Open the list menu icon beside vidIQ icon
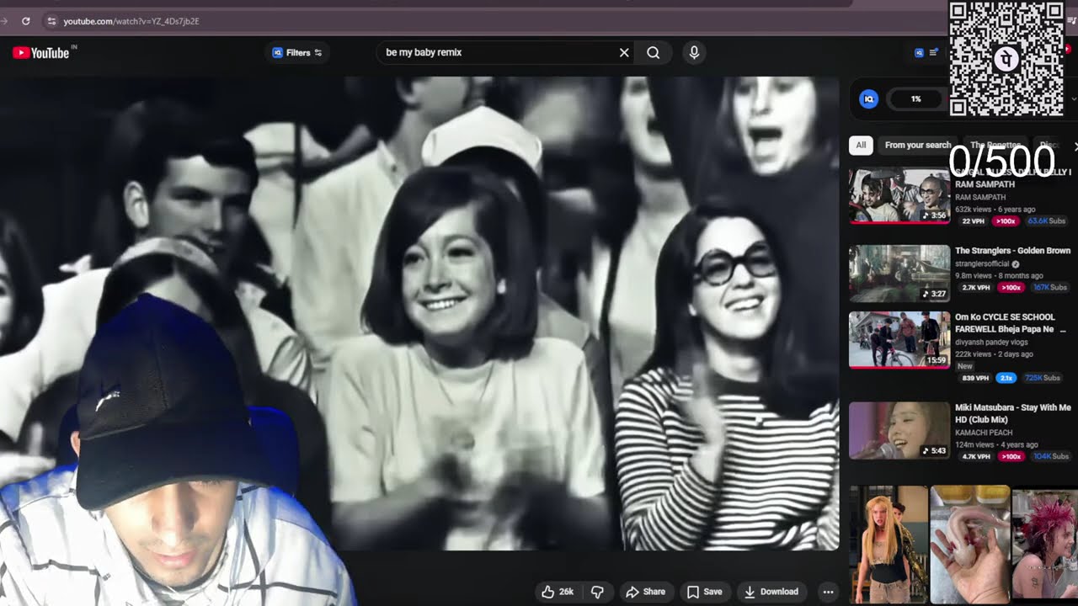The width and height of the screenshot is (1078, 606). pyautogui.click(x=933, y=52)
